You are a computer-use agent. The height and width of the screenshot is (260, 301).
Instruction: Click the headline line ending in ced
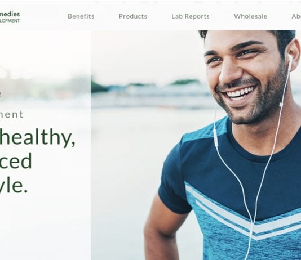[16, 161]
